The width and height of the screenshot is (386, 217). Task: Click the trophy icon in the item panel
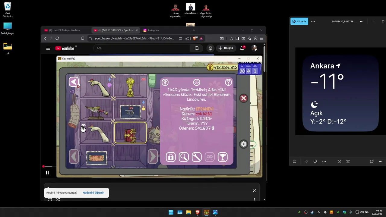(x=223, y=157)
